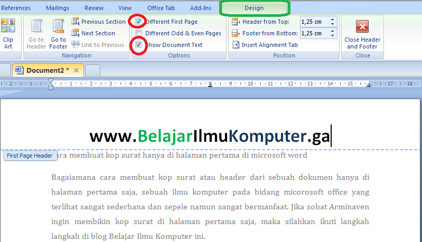Viewport: 422px width, 242px height.
Task: Click the Header from Top icon
Action: pyautogui.click(x=236, y=22)
